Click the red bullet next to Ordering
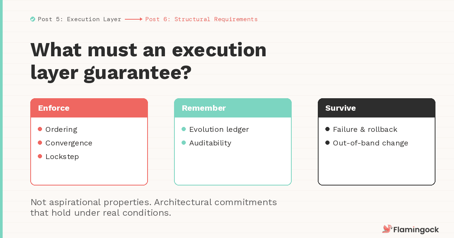This screenshot has height=238, width=454. click(40, 129)
